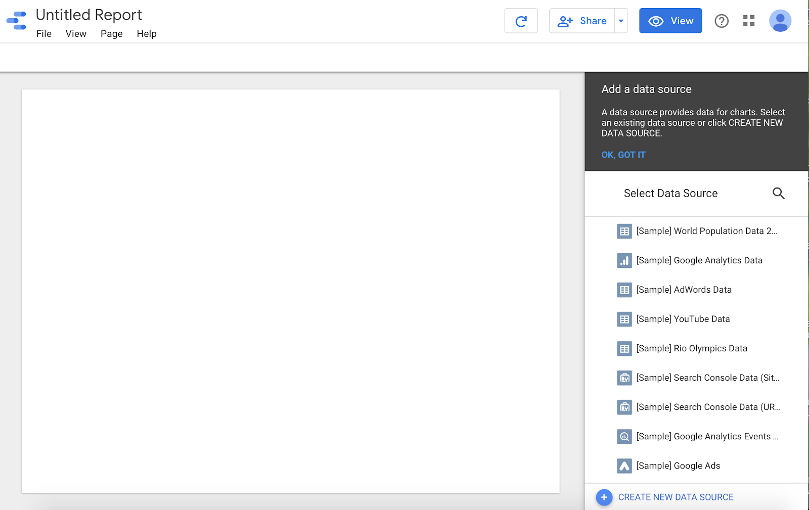
Task: Click the blank report canvas page
Action: [290, 291]
